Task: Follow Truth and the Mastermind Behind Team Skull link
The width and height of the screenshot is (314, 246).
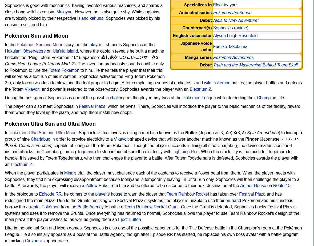Action: click(x=255, y=65)
